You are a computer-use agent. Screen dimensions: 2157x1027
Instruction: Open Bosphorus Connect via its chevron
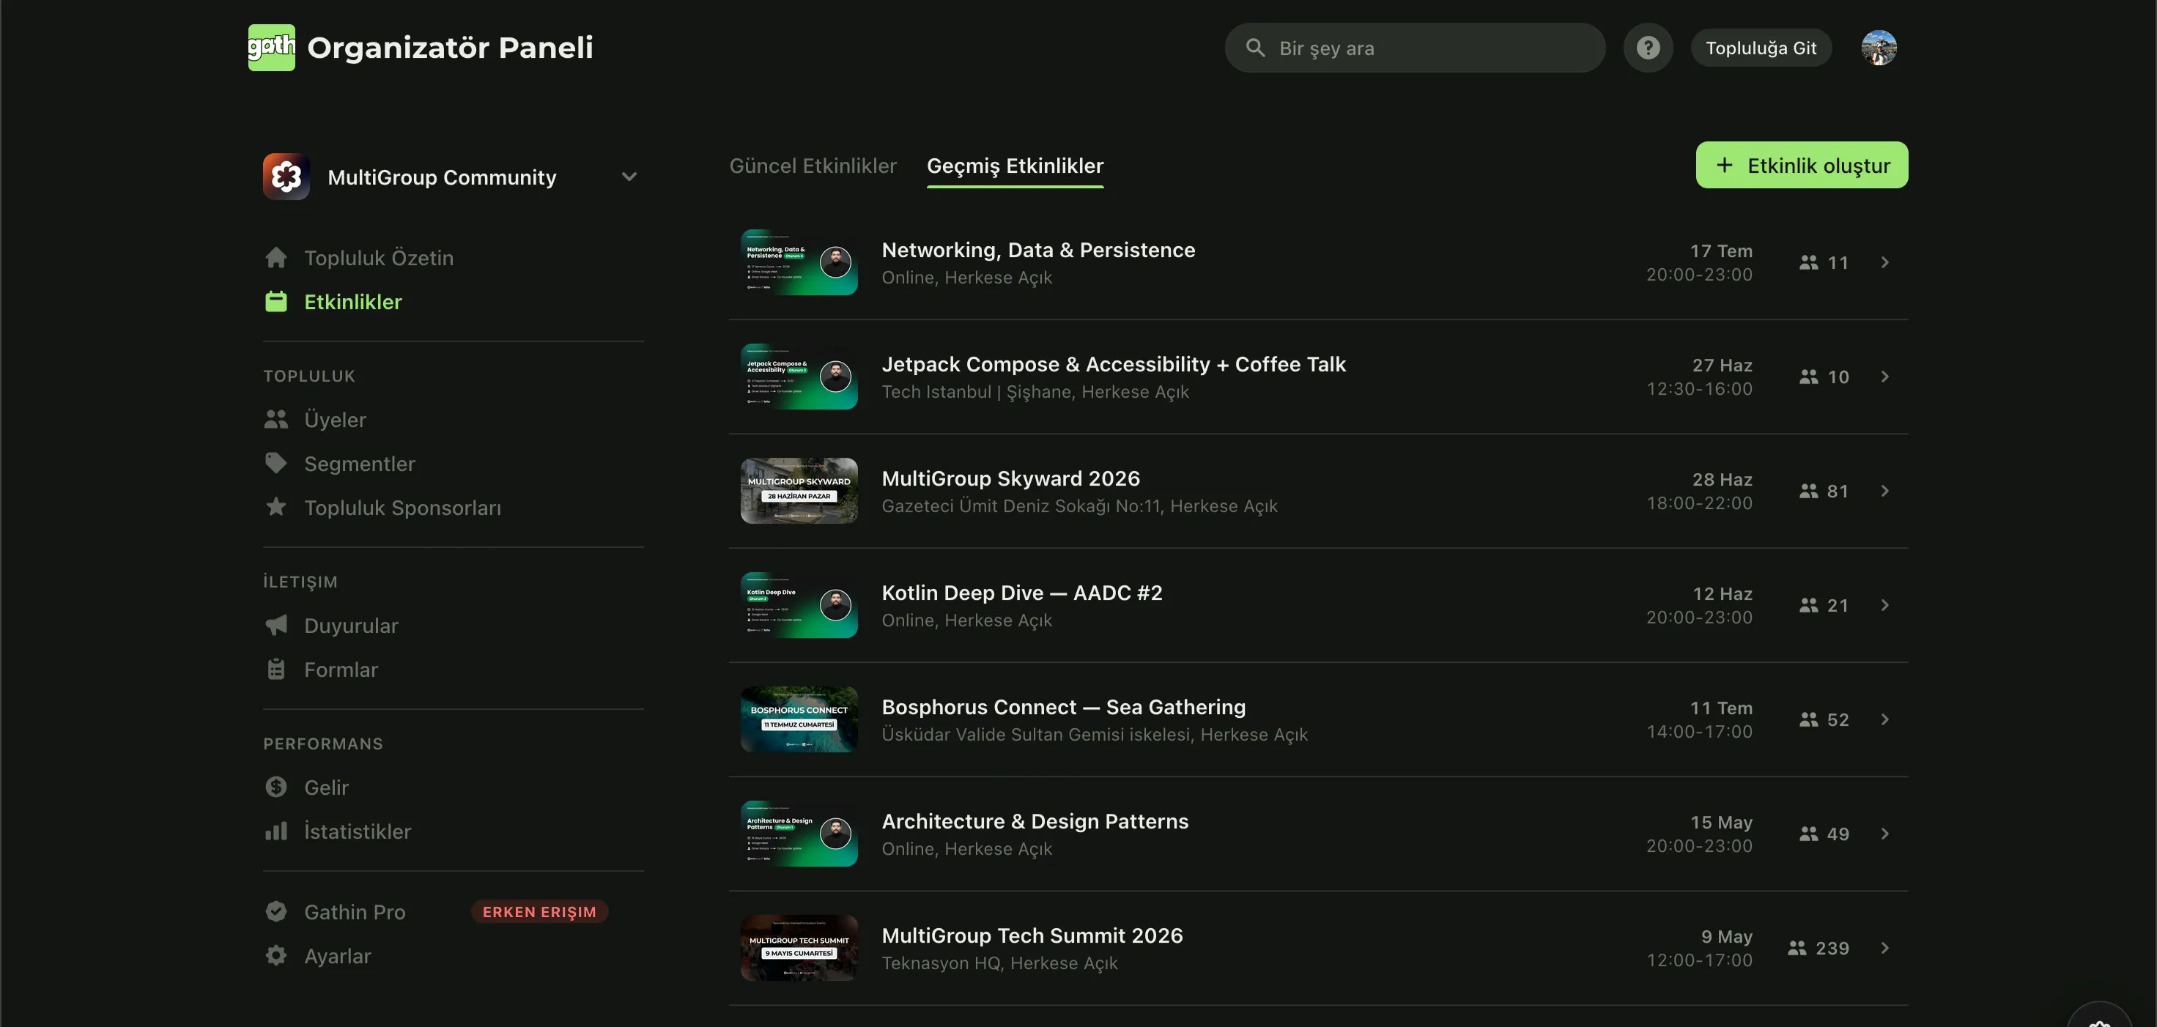tap(1885, 719)
